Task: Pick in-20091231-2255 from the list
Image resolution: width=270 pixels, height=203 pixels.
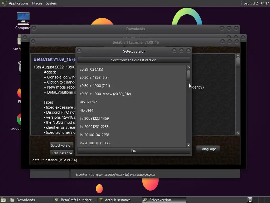Action: 132,127
